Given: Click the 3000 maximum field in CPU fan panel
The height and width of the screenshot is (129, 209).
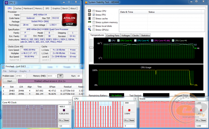Looking at the screenshot, I should pyautogui.click(x=129, y=103).
